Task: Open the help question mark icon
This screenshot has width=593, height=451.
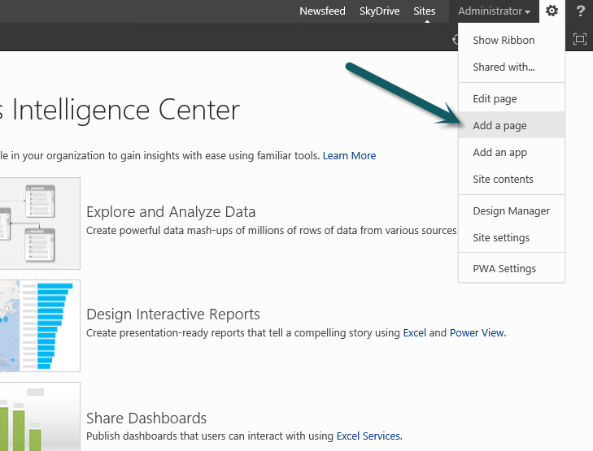Action: point(581,11)
